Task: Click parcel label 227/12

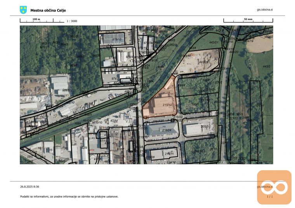Action: pos(234,118)
